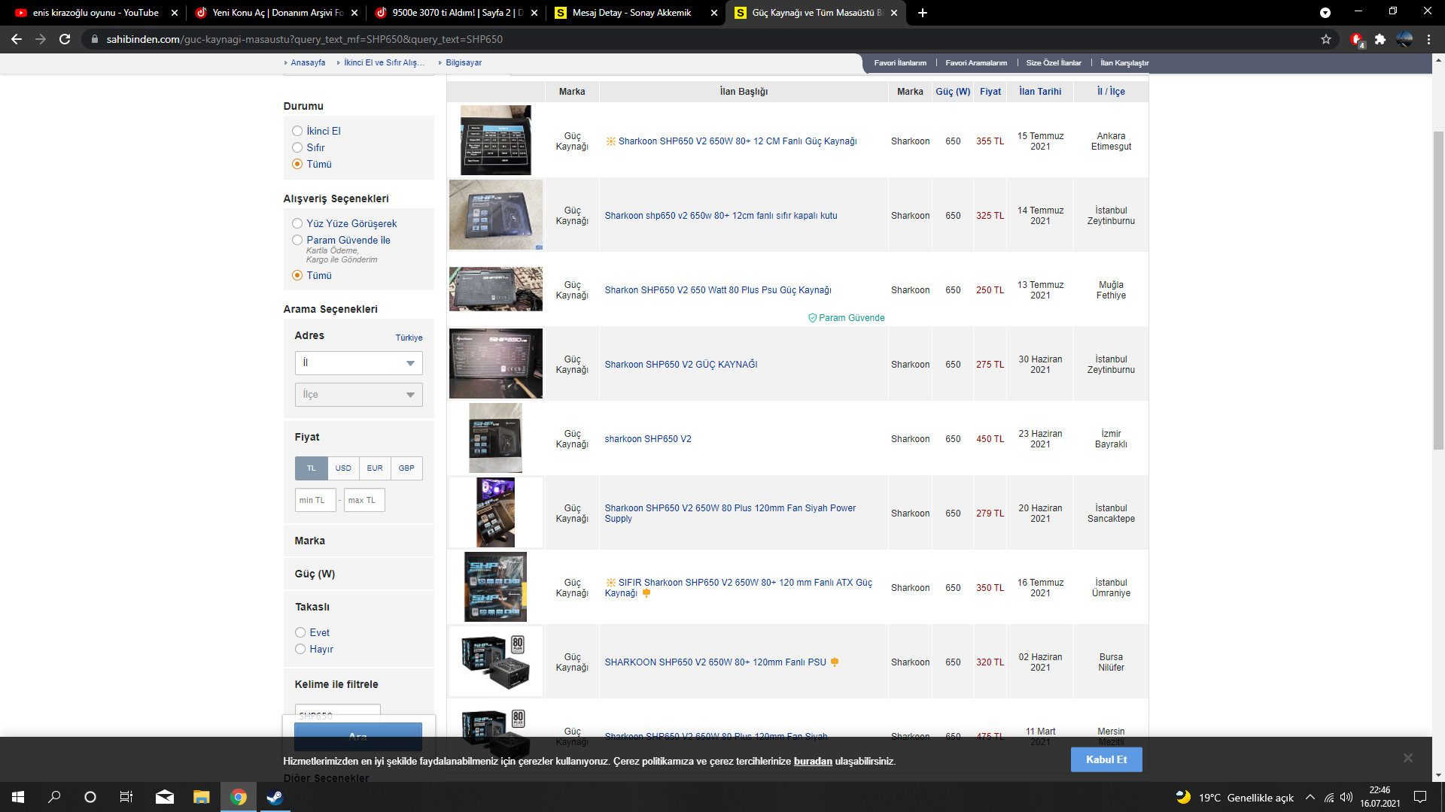Click Bilgisayar breadcrumb link
The image size is (1445, 812).
coord(464,63)
